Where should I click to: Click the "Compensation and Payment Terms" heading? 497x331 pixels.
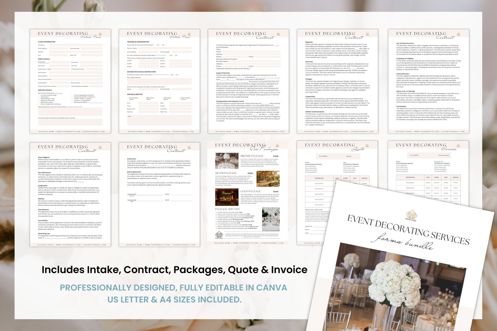click(230, 101)
